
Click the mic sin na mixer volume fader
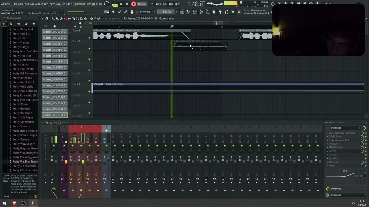coord(66,162)
